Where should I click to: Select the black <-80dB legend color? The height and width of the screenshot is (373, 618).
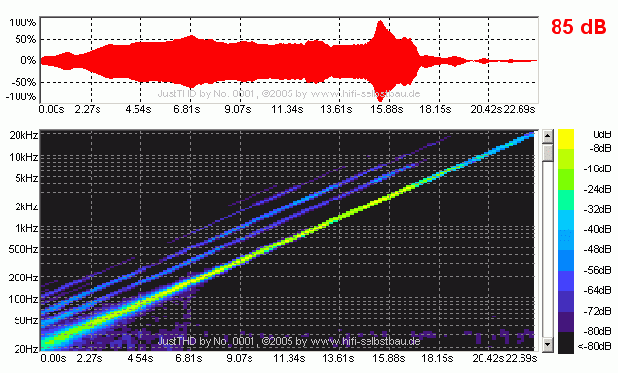point(565,342)
